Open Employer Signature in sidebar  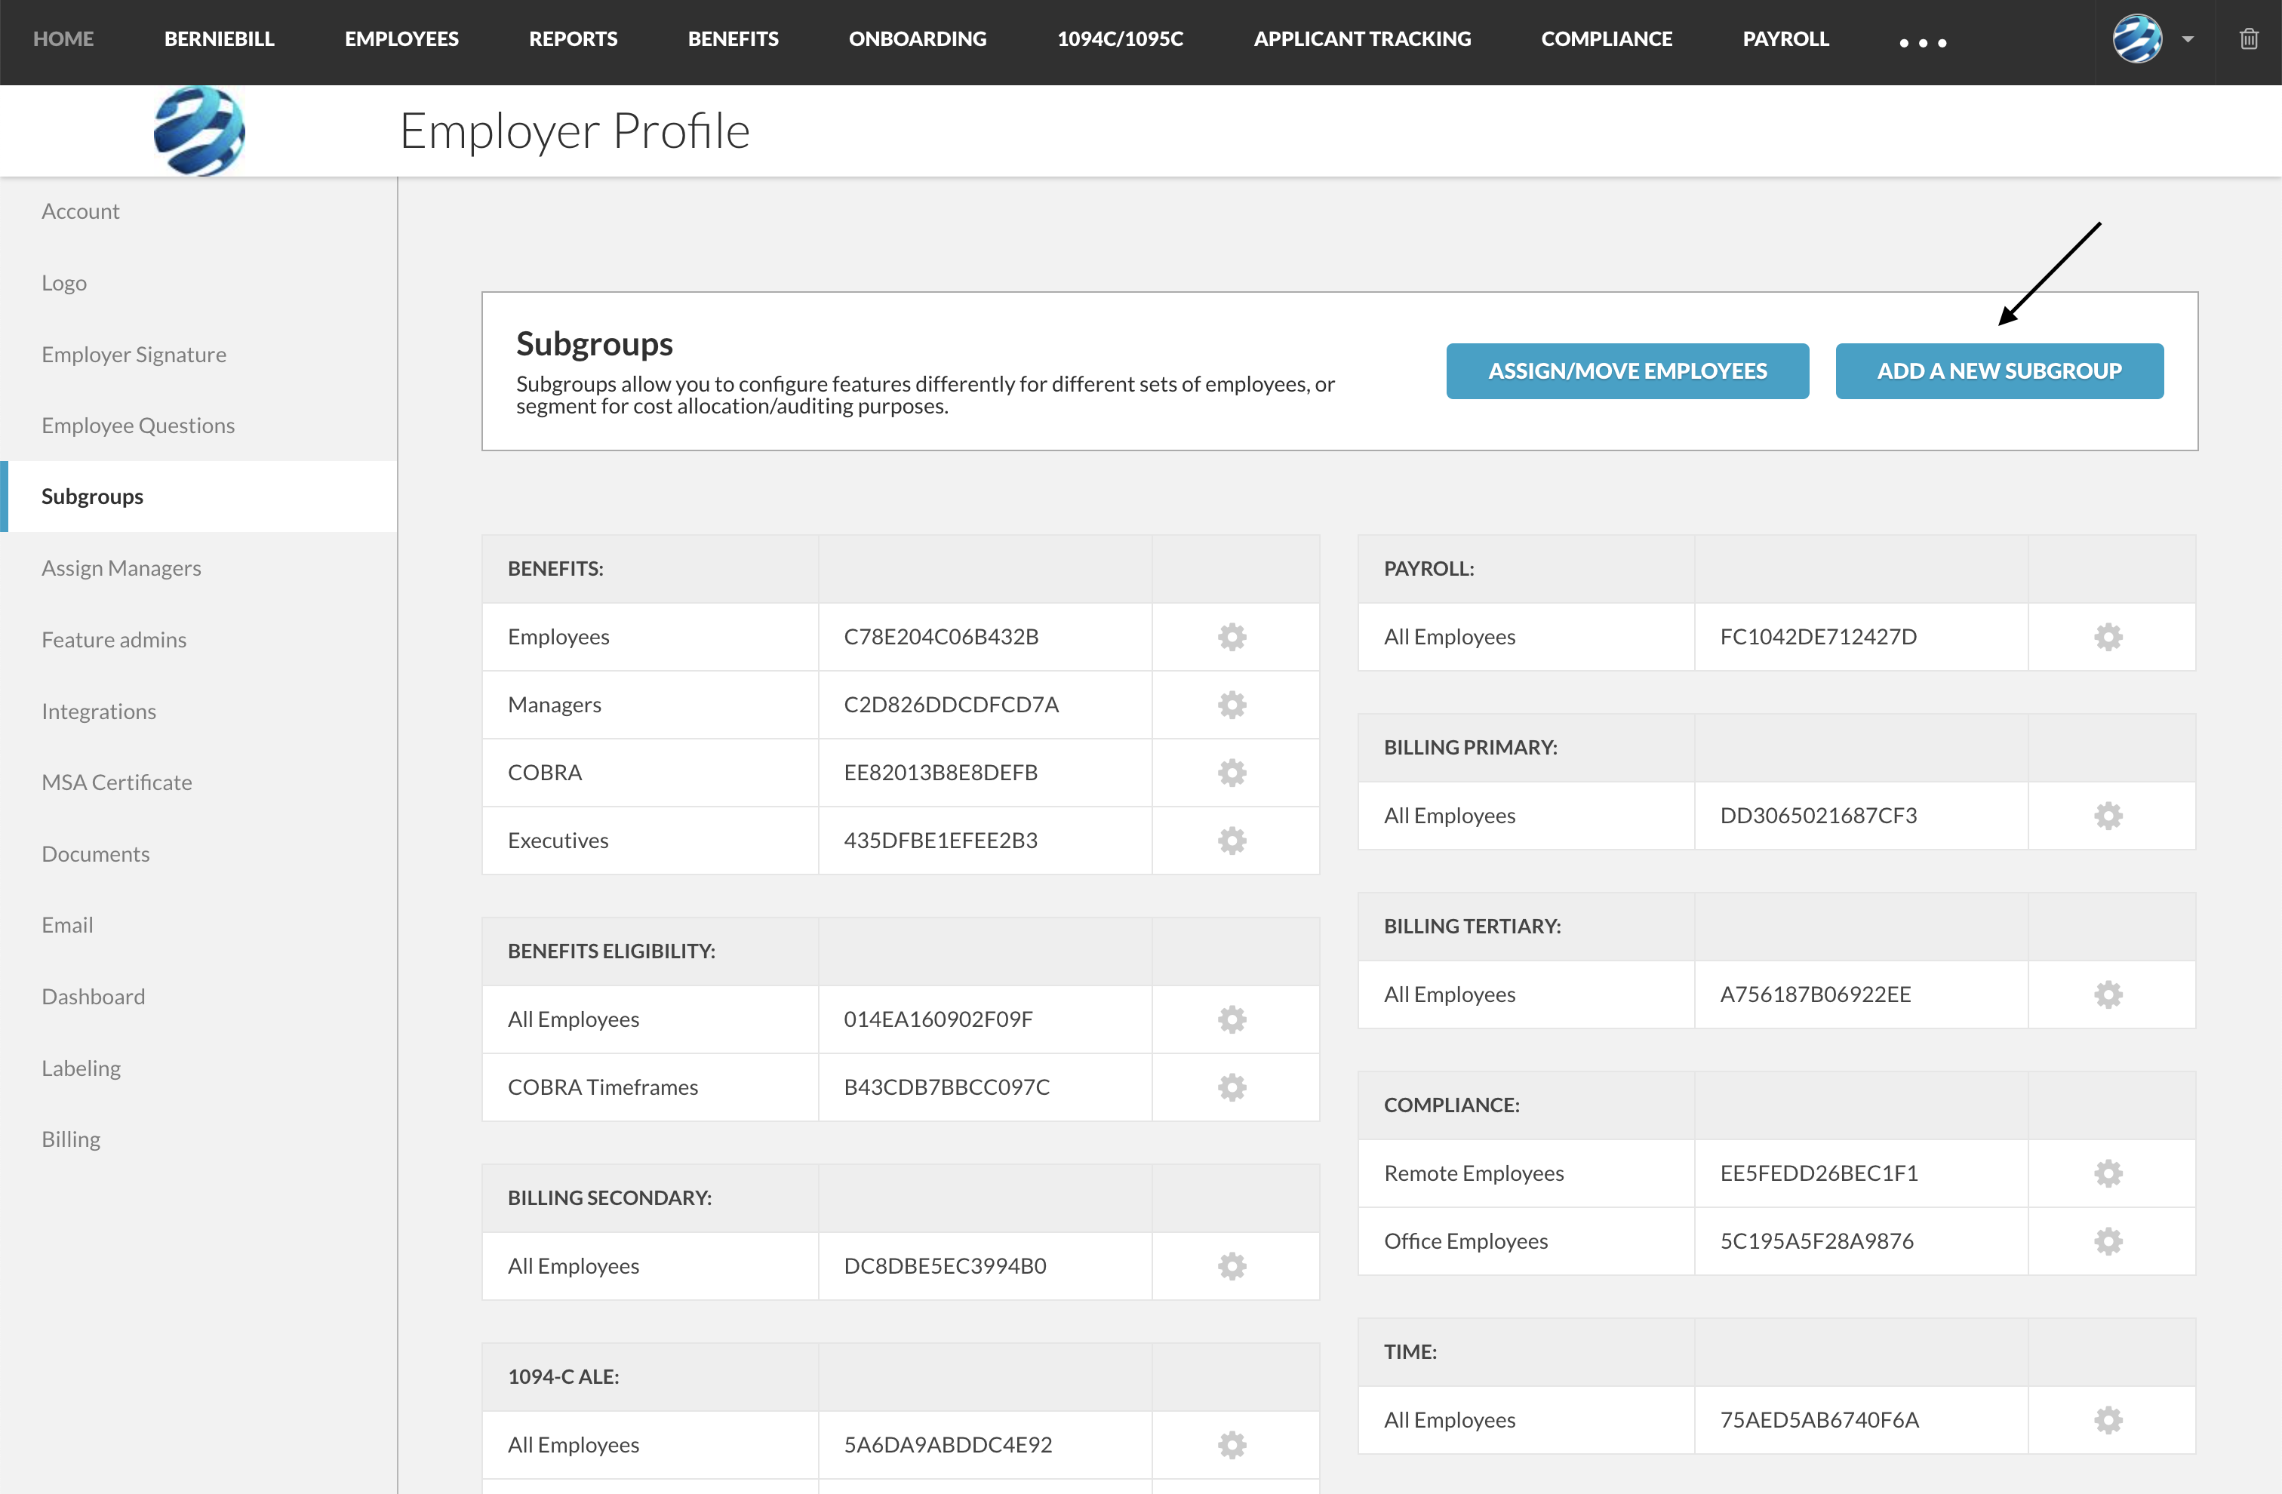(x=134, y=355)
